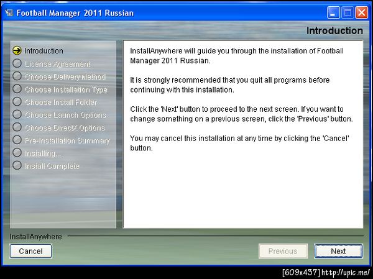Click the yellow arrow icon beside Introduction
Viewport: 373px width, 279px height.
tap(17, 50)
